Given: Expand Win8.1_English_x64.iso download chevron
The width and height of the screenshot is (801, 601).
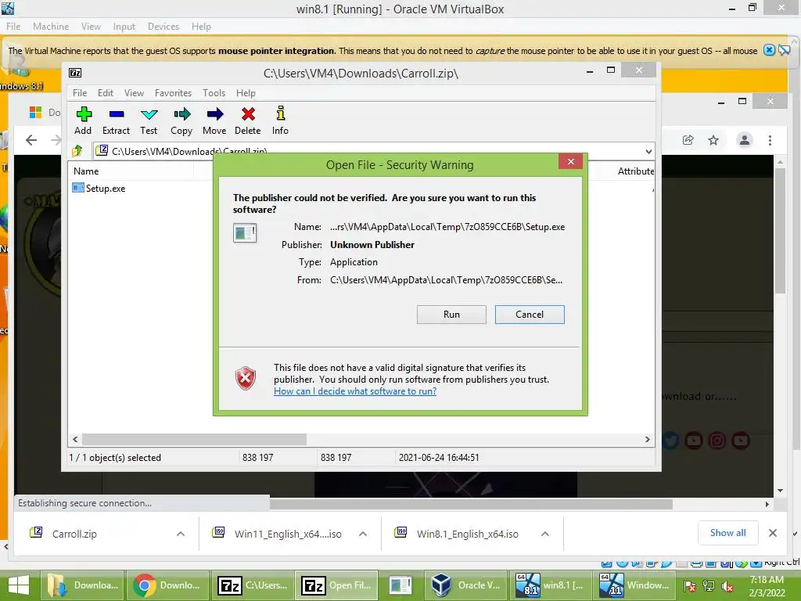Looking at the screenshot, I should 545,534.
